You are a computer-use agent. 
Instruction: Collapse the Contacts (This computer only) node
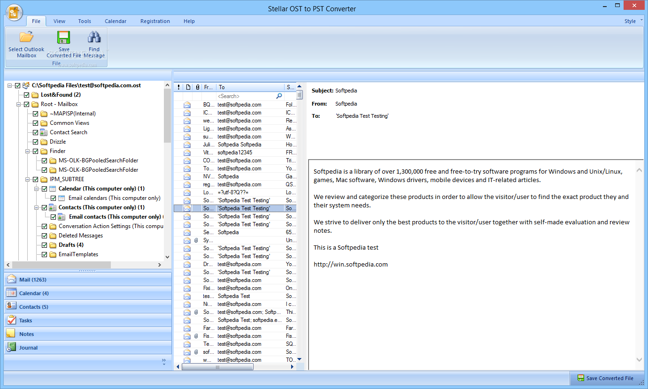(x=37, y=207)
